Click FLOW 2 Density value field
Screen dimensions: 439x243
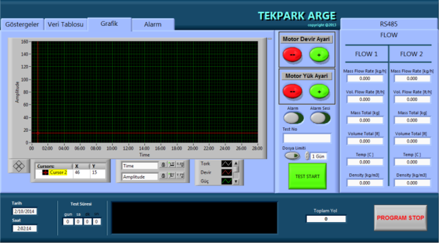[x=412, y=183]
